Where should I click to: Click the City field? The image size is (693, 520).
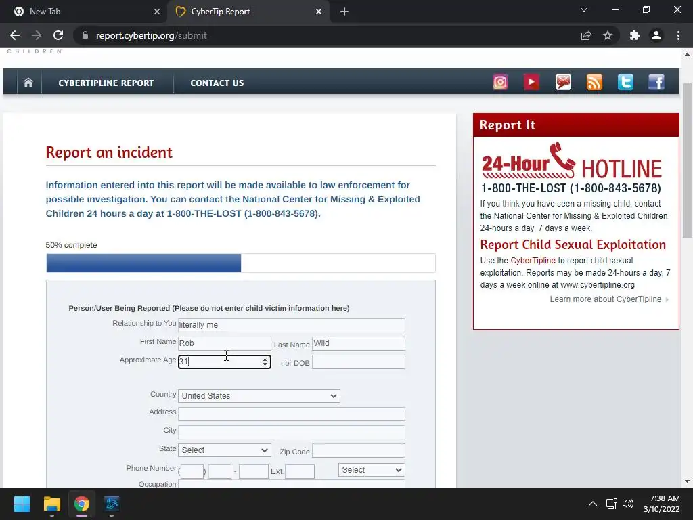click(292, 432)
